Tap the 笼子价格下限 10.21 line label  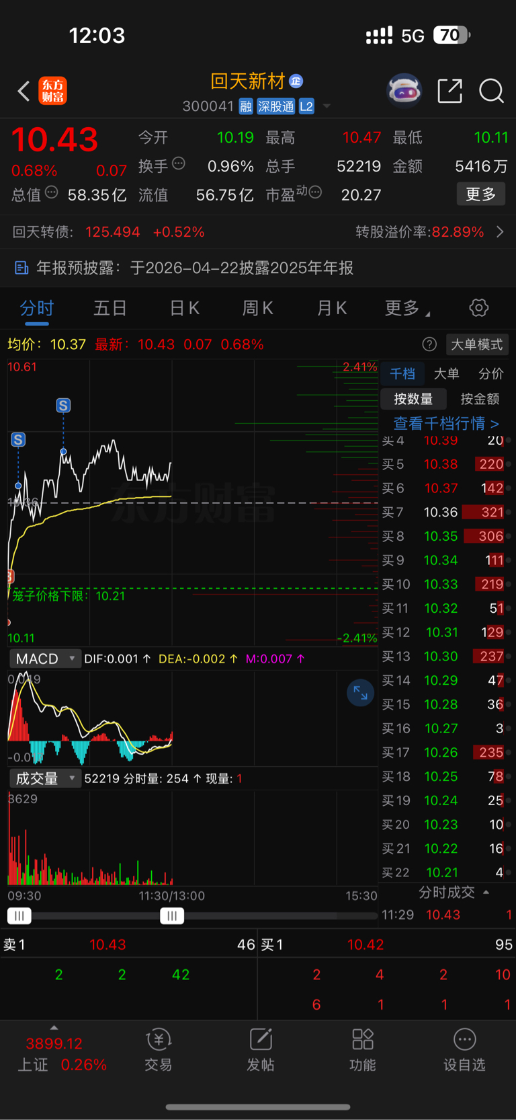click(x=69, y=596)
